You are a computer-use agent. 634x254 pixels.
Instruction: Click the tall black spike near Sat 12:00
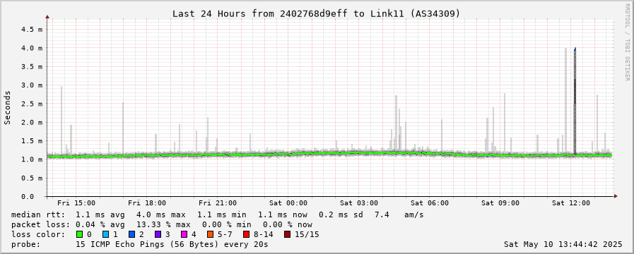(x=575, y=101)
